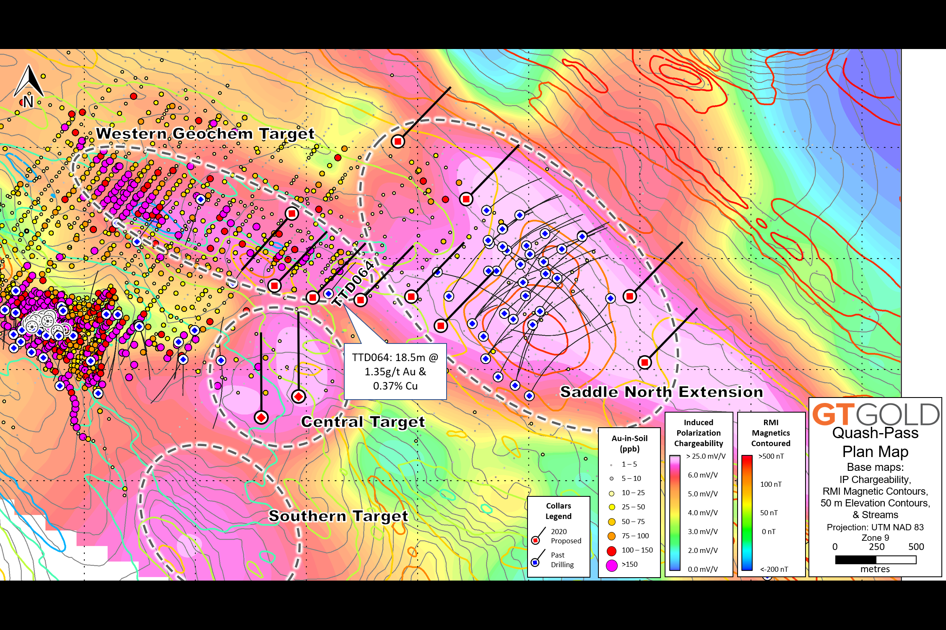Click the 500 scale bar value
The height and width of the screenshot is (630, 946).
pos(916,547)
